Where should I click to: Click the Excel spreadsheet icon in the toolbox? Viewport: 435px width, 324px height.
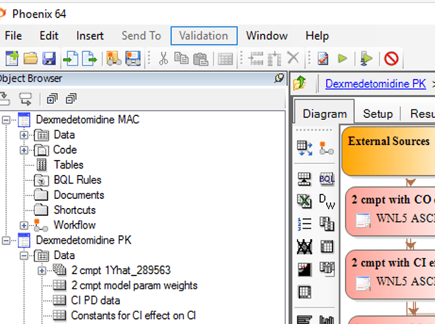pyautogui.click(x=304, y=201)
